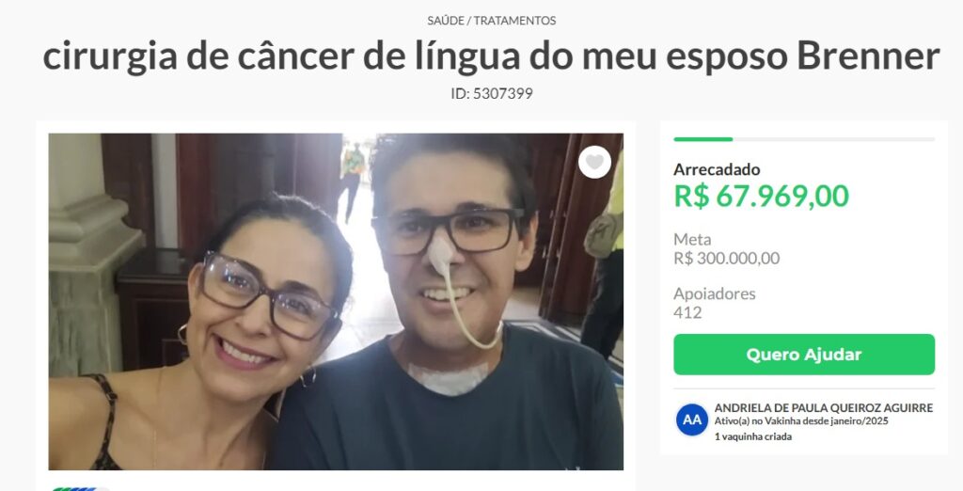Screen dimensions: 963x491
Task: Click the supporters count 412
Action: (x=687, y=313)
